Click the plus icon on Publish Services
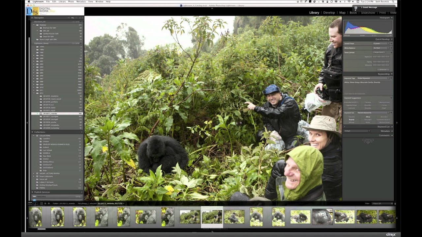Screen dimensions: 422x237 (x=81, y=192)
